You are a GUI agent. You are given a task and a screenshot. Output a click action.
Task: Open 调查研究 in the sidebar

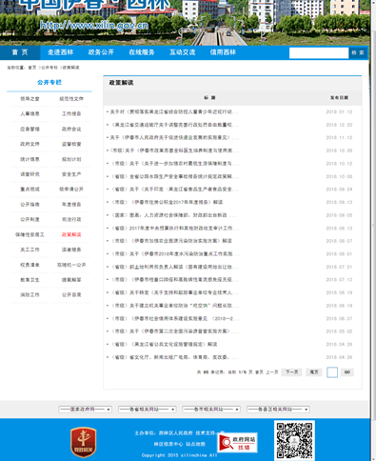(x=30, y=174)
